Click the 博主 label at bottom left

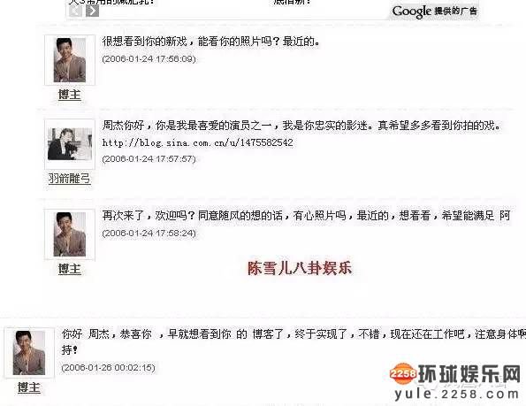click(29, 387)
